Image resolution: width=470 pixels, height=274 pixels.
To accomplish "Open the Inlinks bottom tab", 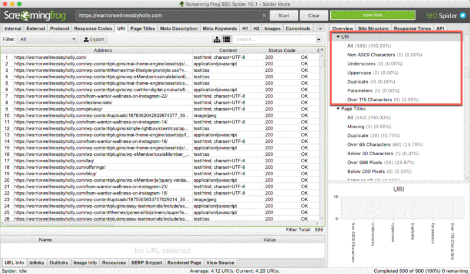I will pyautogui.click(x=36, y=263).
